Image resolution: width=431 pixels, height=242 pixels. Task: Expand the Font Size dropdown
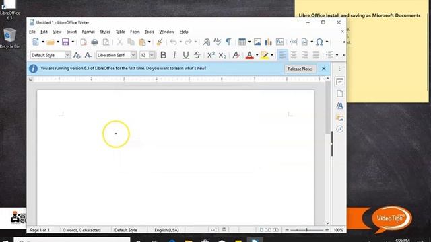(x=152, y=55)
